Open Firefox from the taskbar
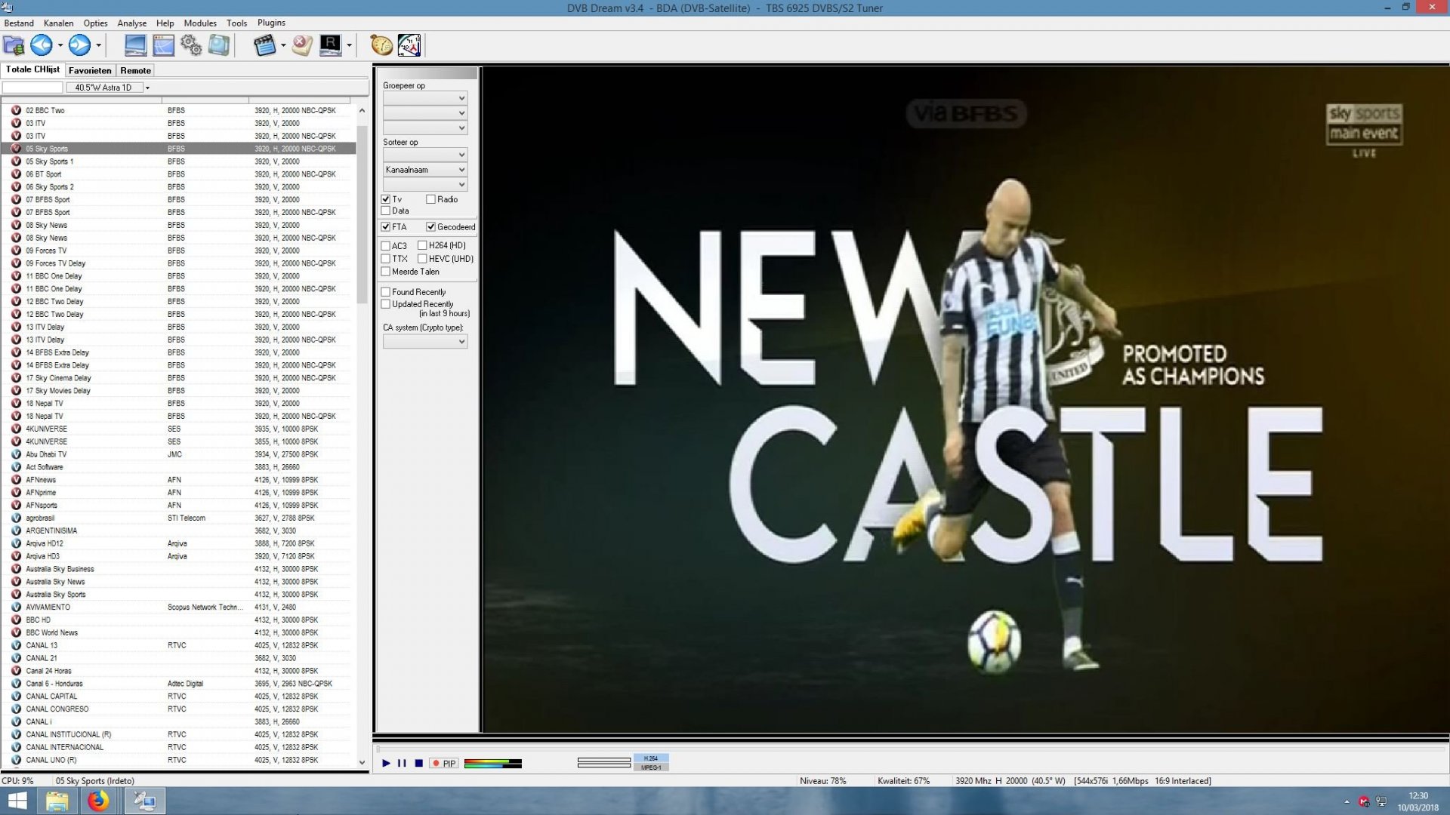This screenshot has height=815, width=1450. pyautogui.click(x=98, y=801)
